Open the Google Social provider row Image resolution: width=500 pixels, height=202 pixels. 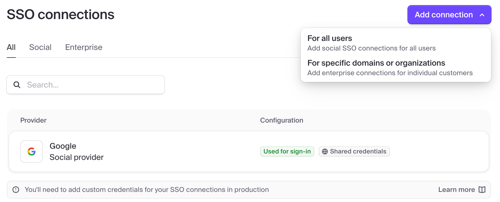click(249, 151)
